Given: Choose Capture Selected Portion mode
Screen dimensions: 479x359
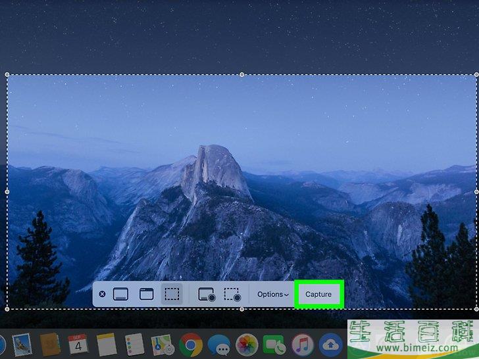Looking at the screenshot, I should click(172, 294).
